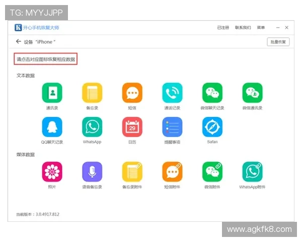This screenshot has height=242, width=302.
Task: Click the 设备 "iPhone" device title
Action: point(39,42)
